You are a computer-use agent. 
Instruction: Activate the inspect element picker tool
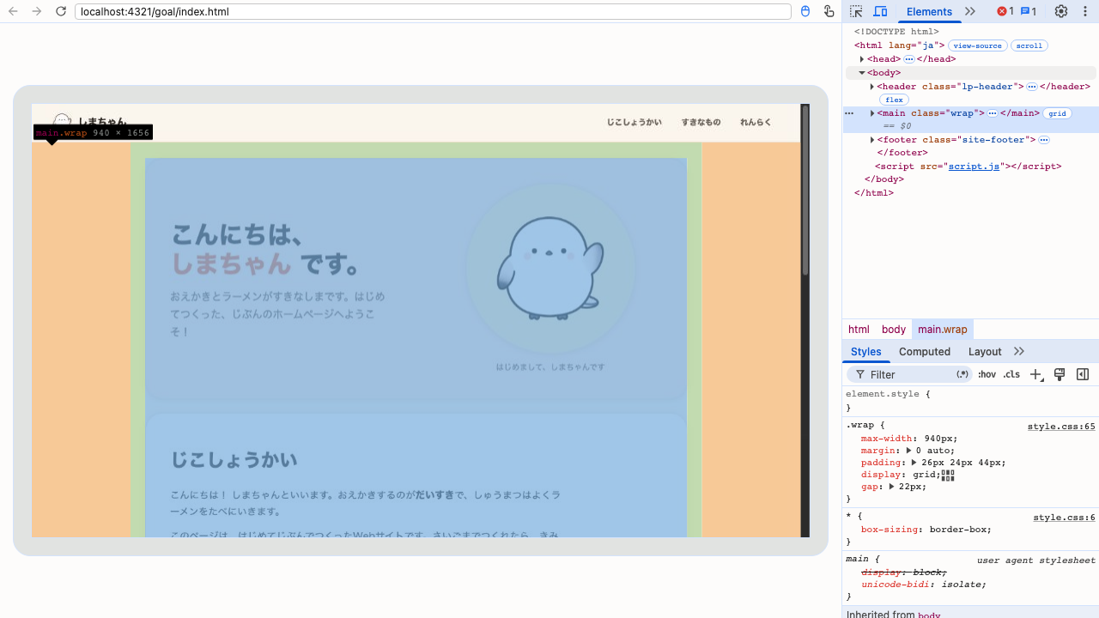click(856, 11)
